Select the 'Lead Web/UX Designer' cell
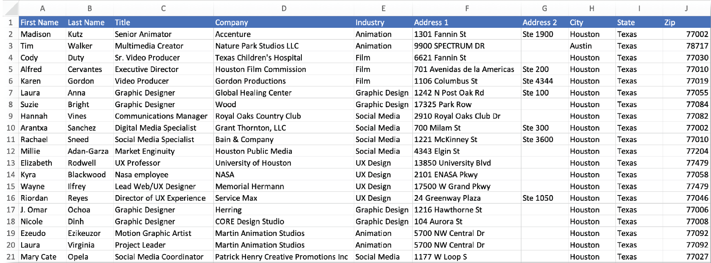The height and width of the screenshot is (263, 711). tap(164, 187)
